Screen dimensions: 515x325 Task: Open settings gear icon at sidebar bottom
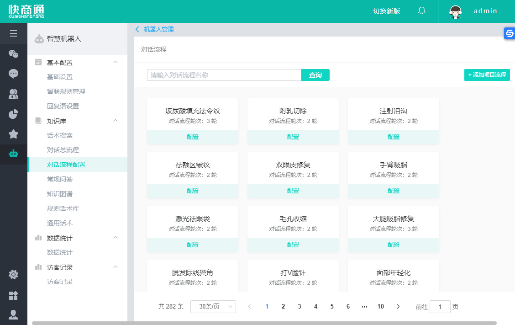click(14, 274)
